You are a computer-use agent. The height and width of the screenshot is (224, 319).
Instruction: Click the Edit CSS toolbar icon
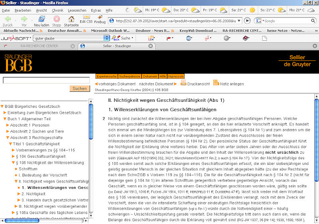click(86, 19)
